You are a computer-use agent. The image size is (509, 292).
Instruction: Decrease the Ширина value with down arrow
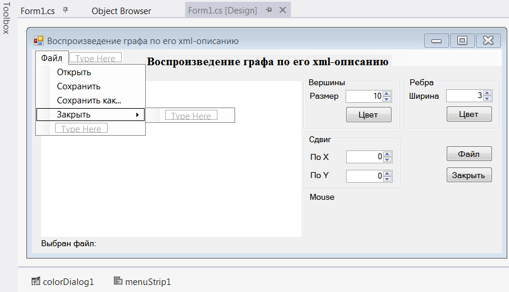point(487,99)
